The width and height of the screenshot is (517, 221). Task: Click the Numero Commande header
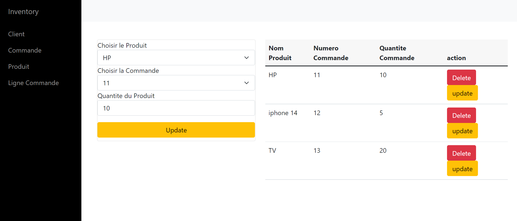331,53
